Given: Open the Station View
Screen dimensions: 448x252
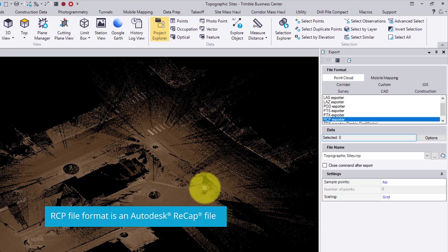Looking at the screenshot, I should coord(101,29).
